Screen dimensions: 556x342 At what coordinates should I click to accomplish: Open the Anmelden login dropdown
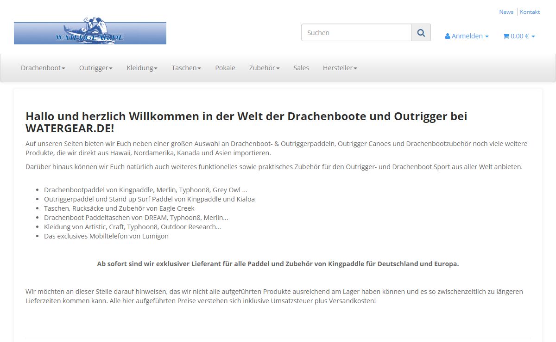point(467,36)
